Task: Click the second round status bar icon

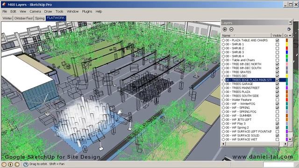Action: pos(10,164)
